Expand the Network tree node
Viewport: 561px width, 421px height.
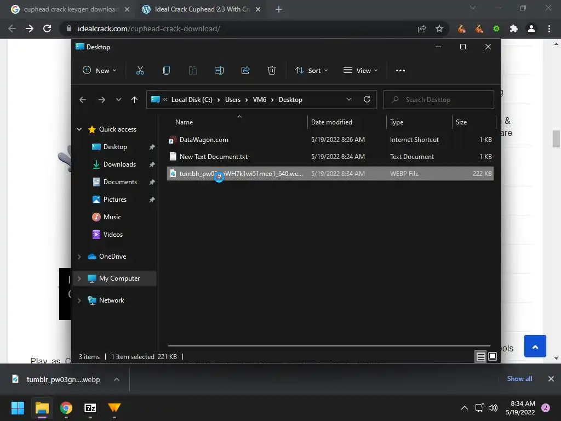pyautogui.click(x=79, y=300)
